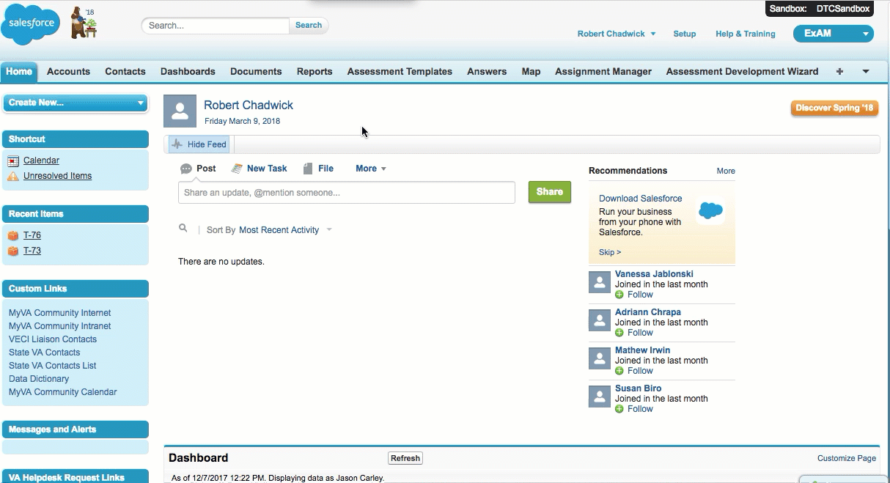The image size is (890, 483).
Task: Open the tab overflow arrow menu
Action: pos(866,71)
